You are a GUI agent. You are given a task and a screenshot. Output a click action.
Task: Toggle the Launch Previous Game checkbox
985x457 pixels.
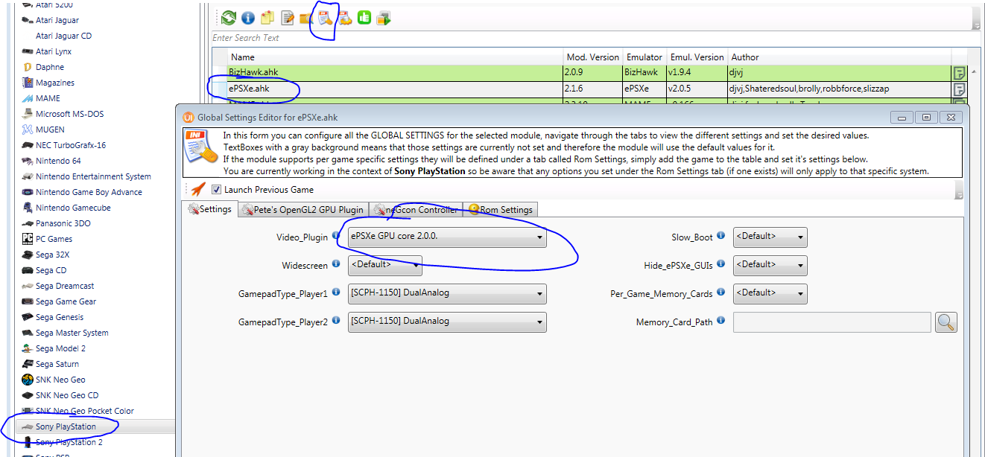point(217,190)
